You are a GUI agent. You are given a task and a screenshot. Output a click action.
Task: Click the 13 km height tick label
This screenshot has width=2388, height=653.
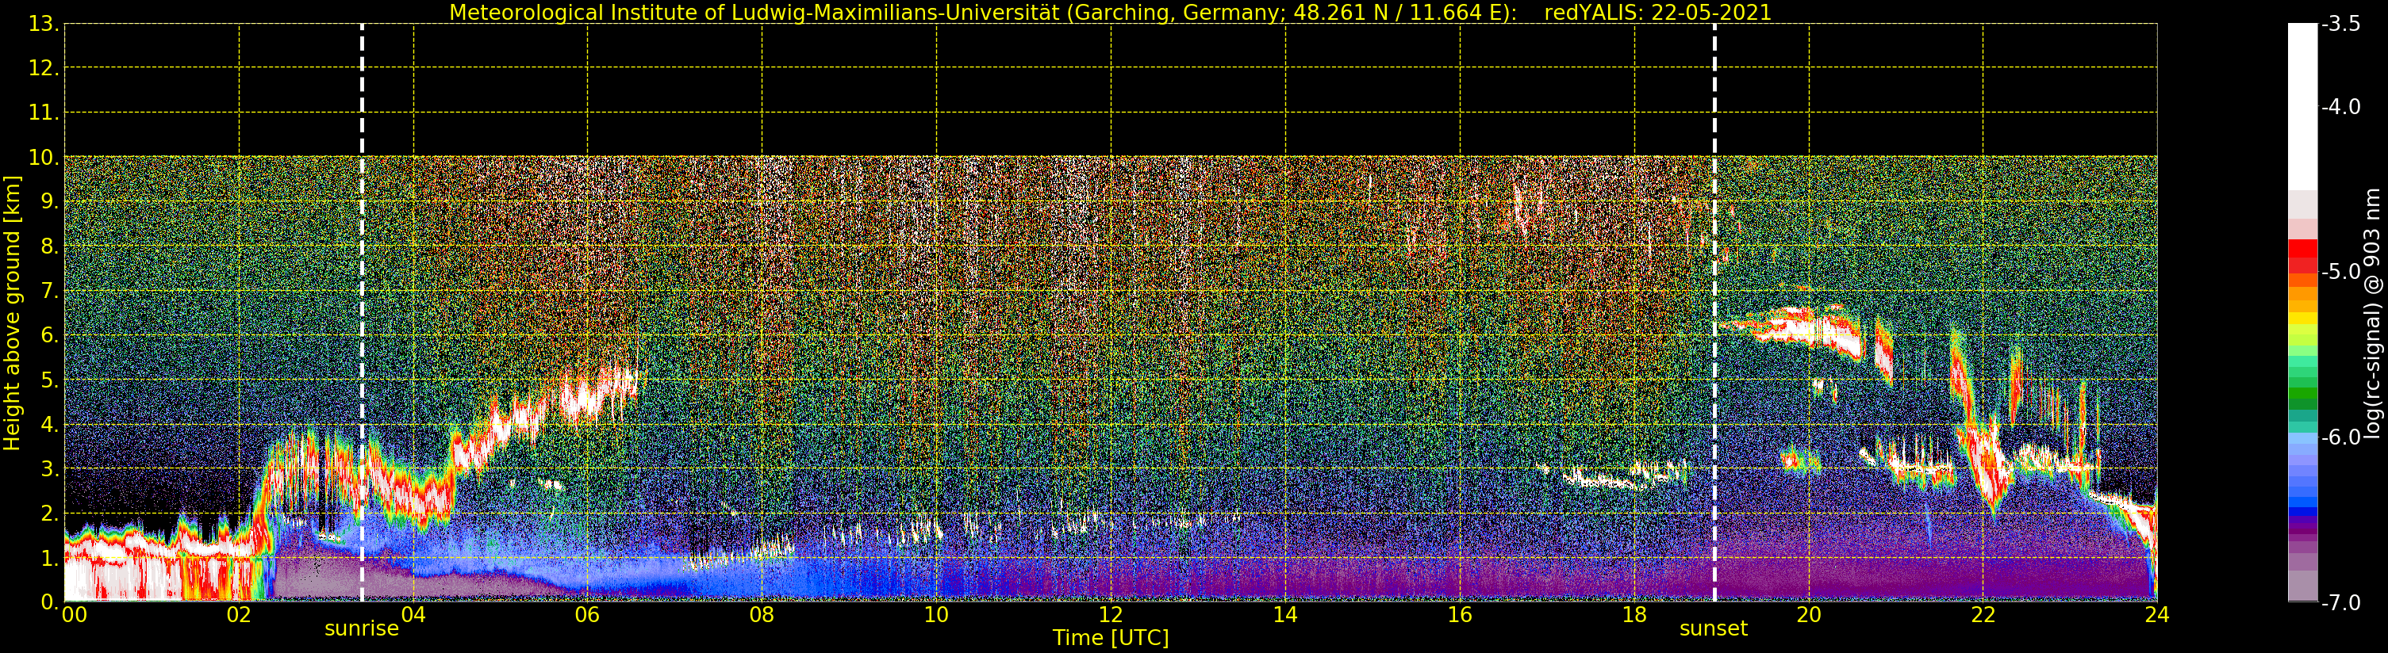pyautogui.click(x=44, y=24)
